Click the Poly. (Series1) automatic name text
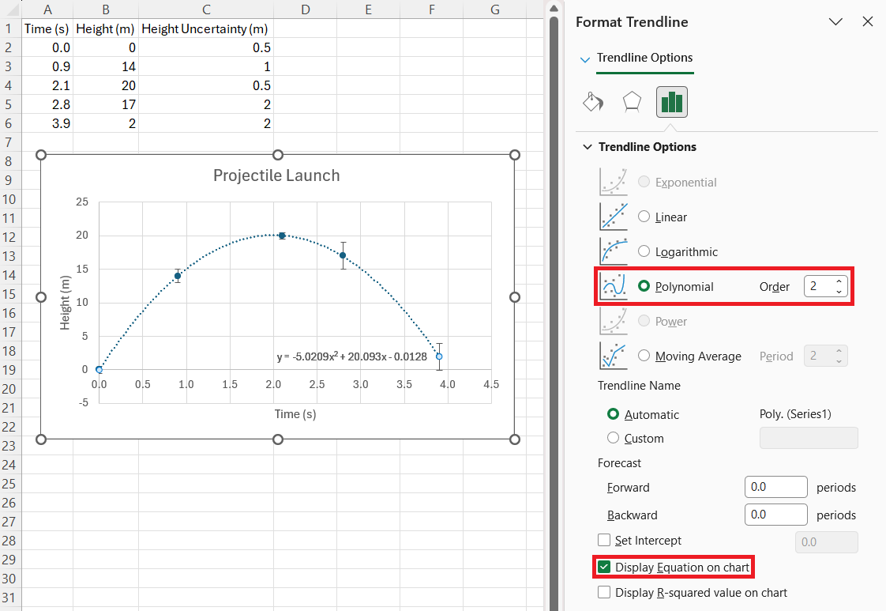The image size is (886, 611). (x=795, y=414)
